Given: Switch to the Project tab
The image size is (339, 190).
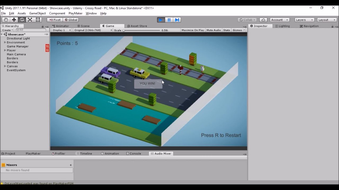Looking at the screenshot, I should coord(8,154).
